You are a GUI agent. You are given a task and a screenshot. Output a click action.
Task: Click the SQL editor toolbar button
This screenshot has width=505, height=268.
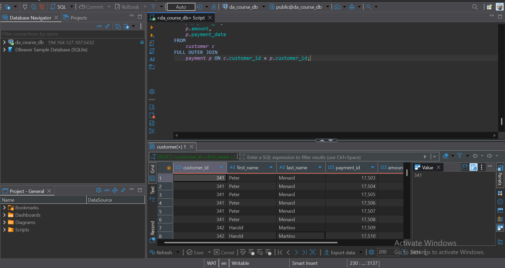click(x=58, y=7)
